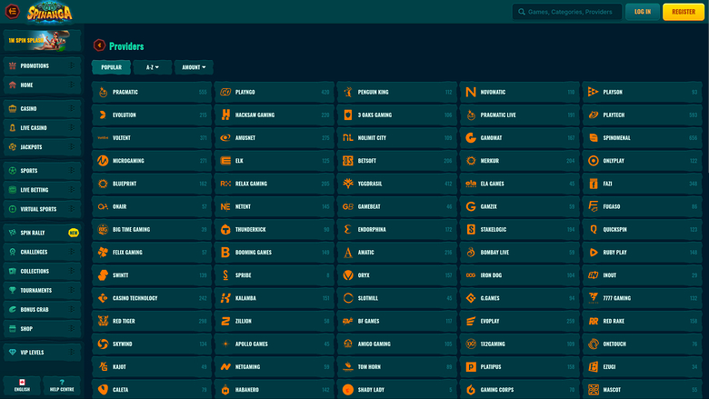This screenshot has height=399, width=709.
Task: Expand the Amount sort dropdown
Action: pos(194,67)
